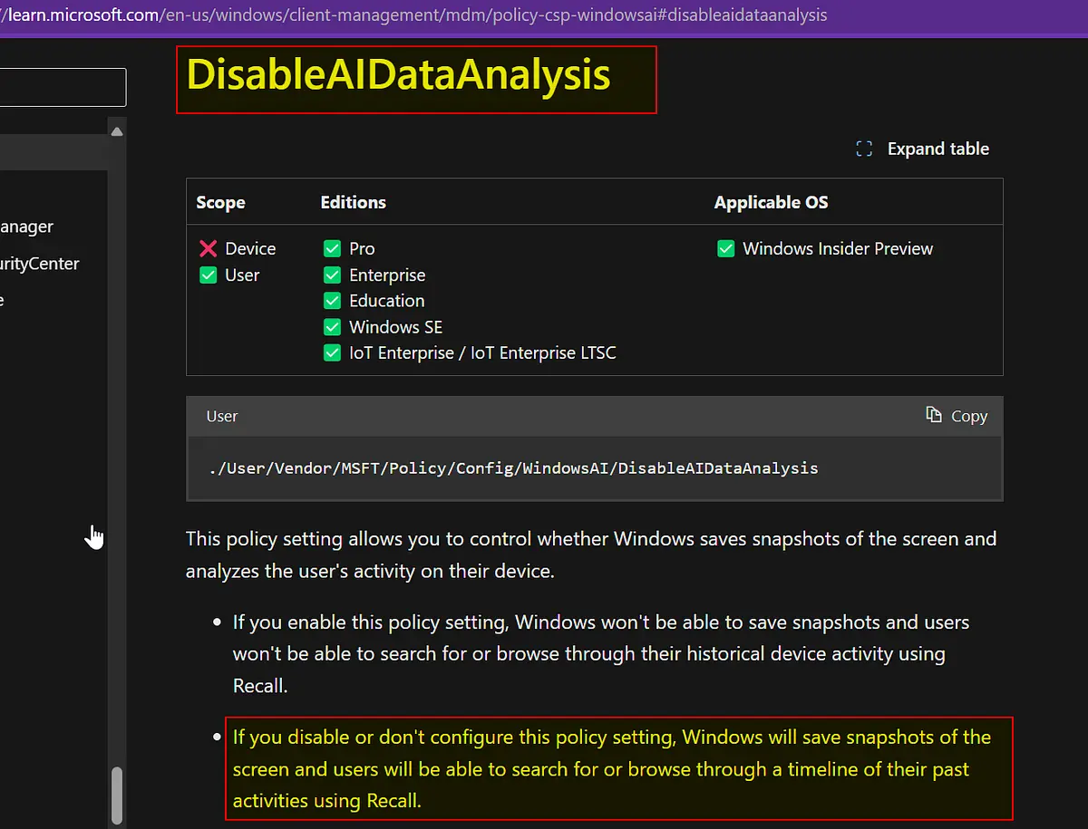Click the checkmark box beside IoT Enterprise LTSC
The image size is (1088, 829).
333,353
